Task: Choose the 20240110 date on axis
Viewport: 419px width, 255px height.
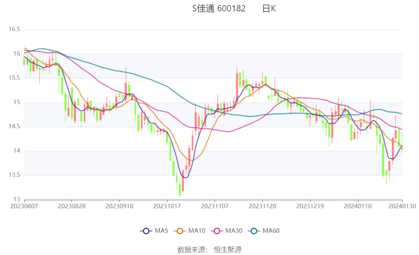Action: click(358, 206)
